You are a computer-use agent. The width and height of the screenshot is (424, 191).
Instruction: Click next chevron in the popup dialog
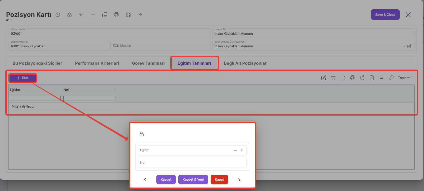[239, 180]
